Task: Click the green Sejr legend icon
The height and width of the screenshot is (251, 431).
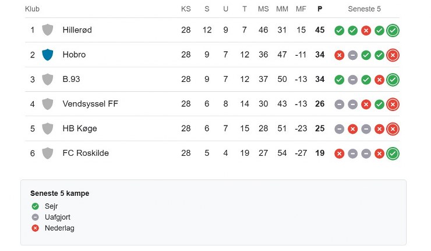Action: point(35,206)
